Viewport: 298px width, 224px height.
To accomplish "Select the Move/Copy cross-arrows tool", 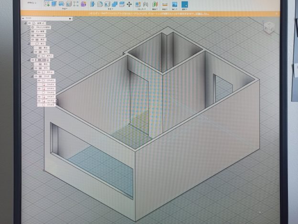I will (129, 4).
